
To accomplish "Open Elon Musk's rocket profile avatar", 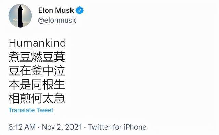I will [20, 16].
